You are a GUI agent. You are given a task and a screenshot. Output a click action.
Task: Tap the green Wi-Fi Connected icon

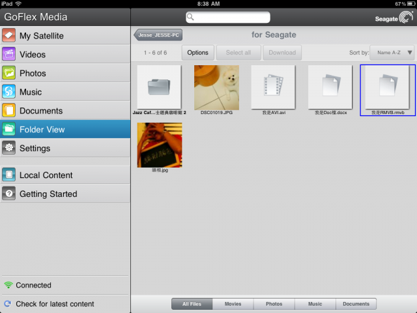pyautogui.click(x=8, y=285)
